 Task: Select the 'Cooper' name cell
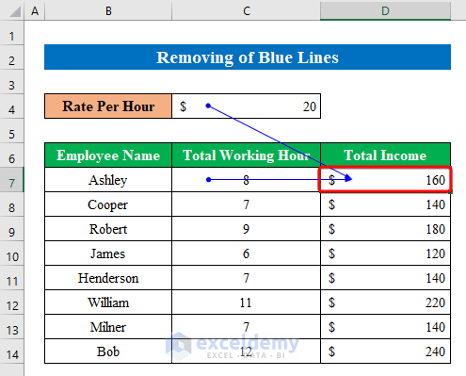pos(108,204)
